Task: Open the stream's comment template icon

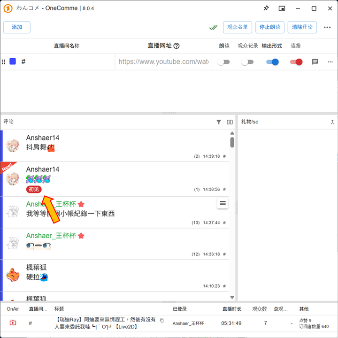Action: (x=315, y=61)
